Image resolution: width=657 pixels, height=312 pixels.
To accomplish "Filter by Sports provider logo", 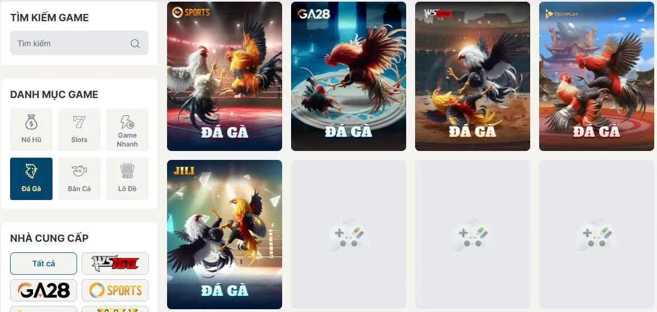I will [115, 290].
